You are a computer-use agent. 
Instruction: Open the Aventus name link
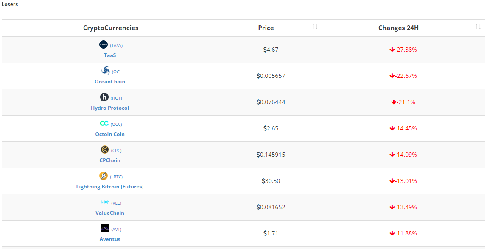pos(110,239)
